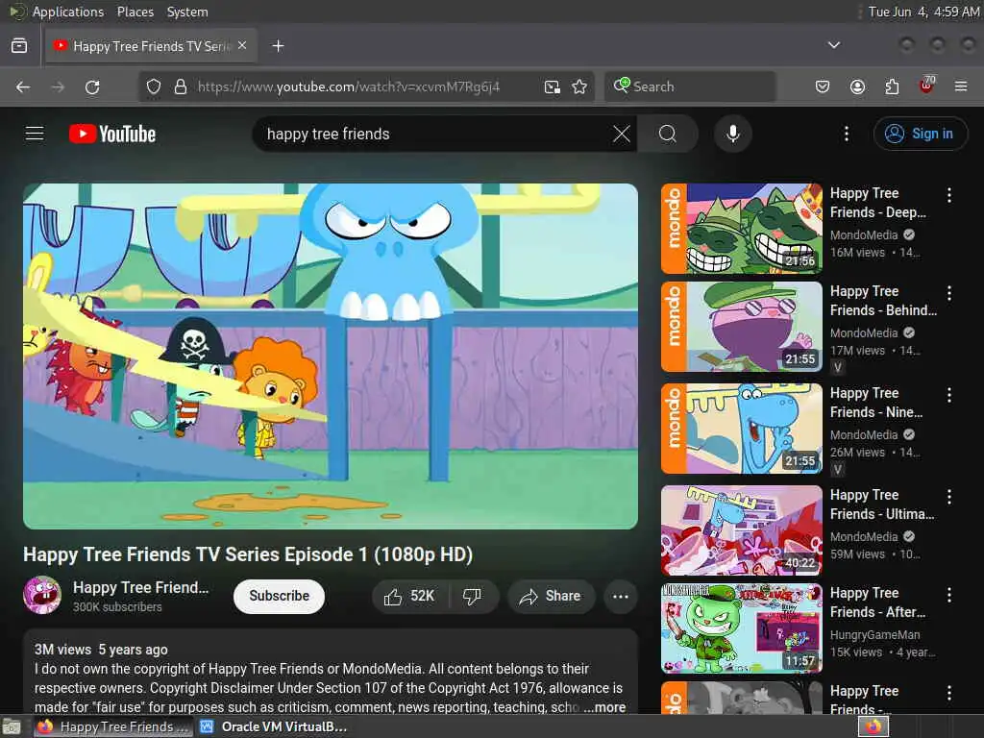The width and height of the screenshot is (984, 738).
Task: Open the channel avatar next to Subscribe
Action: [x=42, y=595]
